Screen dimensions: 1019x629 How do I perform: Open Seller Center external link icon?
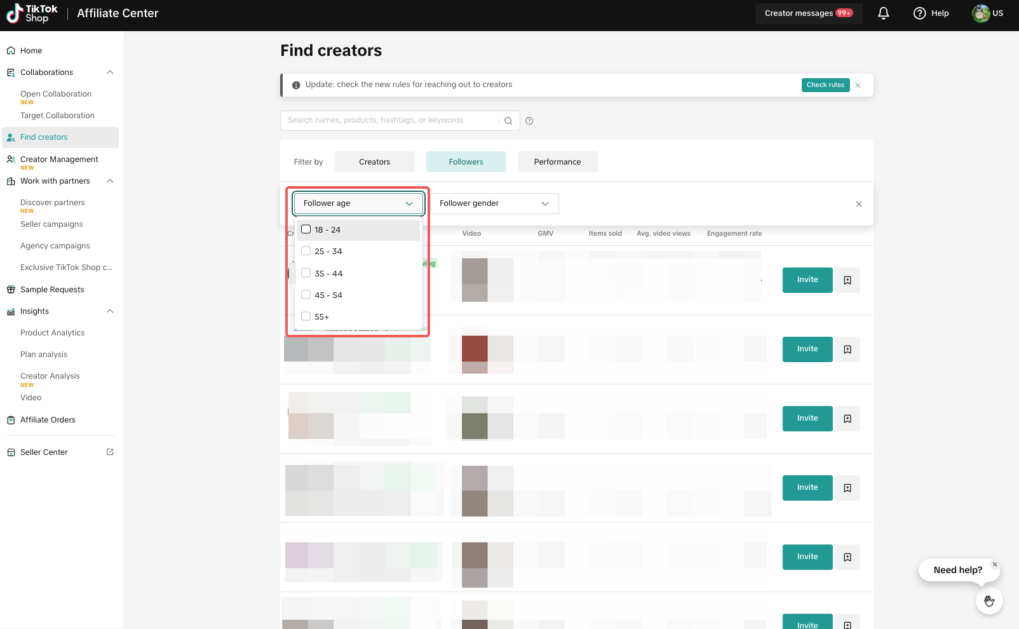coord(110,452)
